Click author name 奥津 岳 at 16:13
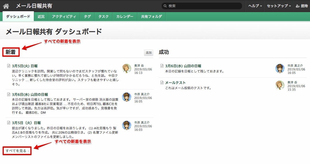Screen dimensions: 310x164 click(x=139, y=66)
